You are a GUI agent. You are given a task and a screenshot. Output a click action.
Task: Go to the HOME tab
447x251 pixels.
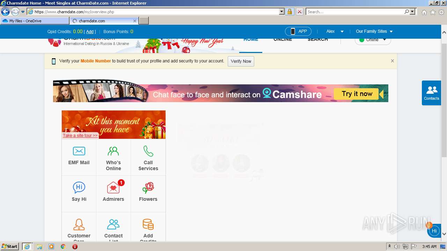[251, 39]
